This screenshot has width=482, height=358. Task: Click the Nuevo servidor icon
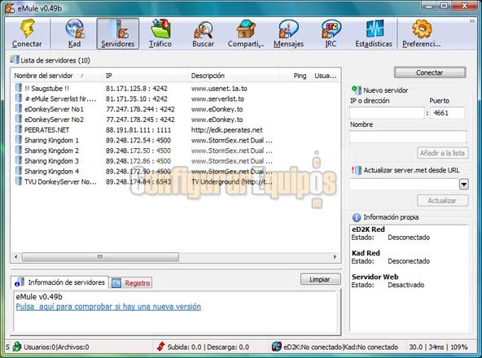357,89
